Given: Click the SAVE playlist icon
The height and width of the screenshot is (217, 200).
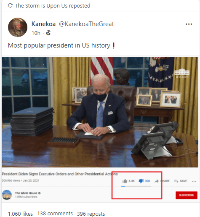Looking at the screenshot, I should 176,181.
